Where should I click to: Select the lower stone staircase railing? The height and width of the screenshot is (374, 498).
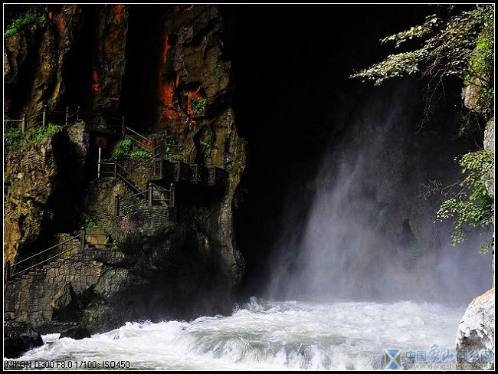46,254
